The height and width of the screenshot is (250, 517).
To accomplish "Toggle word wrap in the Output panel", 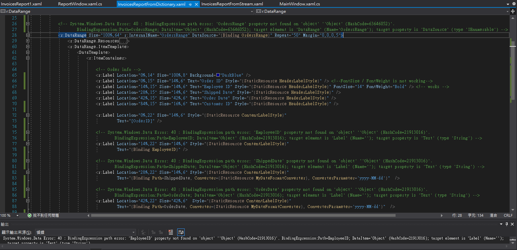I will [x=181, y=232].
